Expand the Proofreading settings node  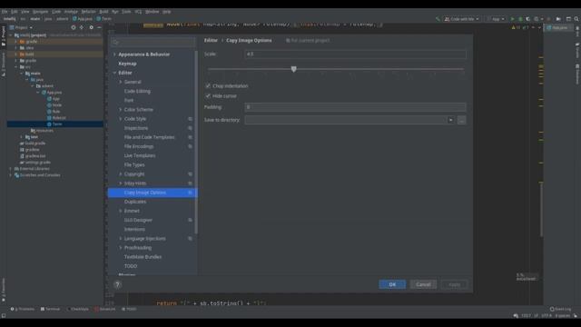121,248
